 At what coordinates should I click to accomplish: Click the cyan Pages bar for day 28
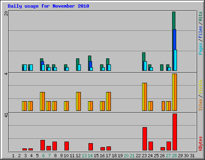pos(175,60)
